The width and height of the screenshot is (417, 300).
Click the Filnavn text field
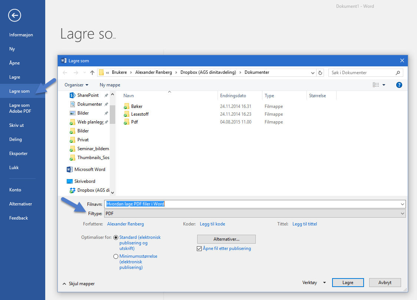click(x=255, y=204)
